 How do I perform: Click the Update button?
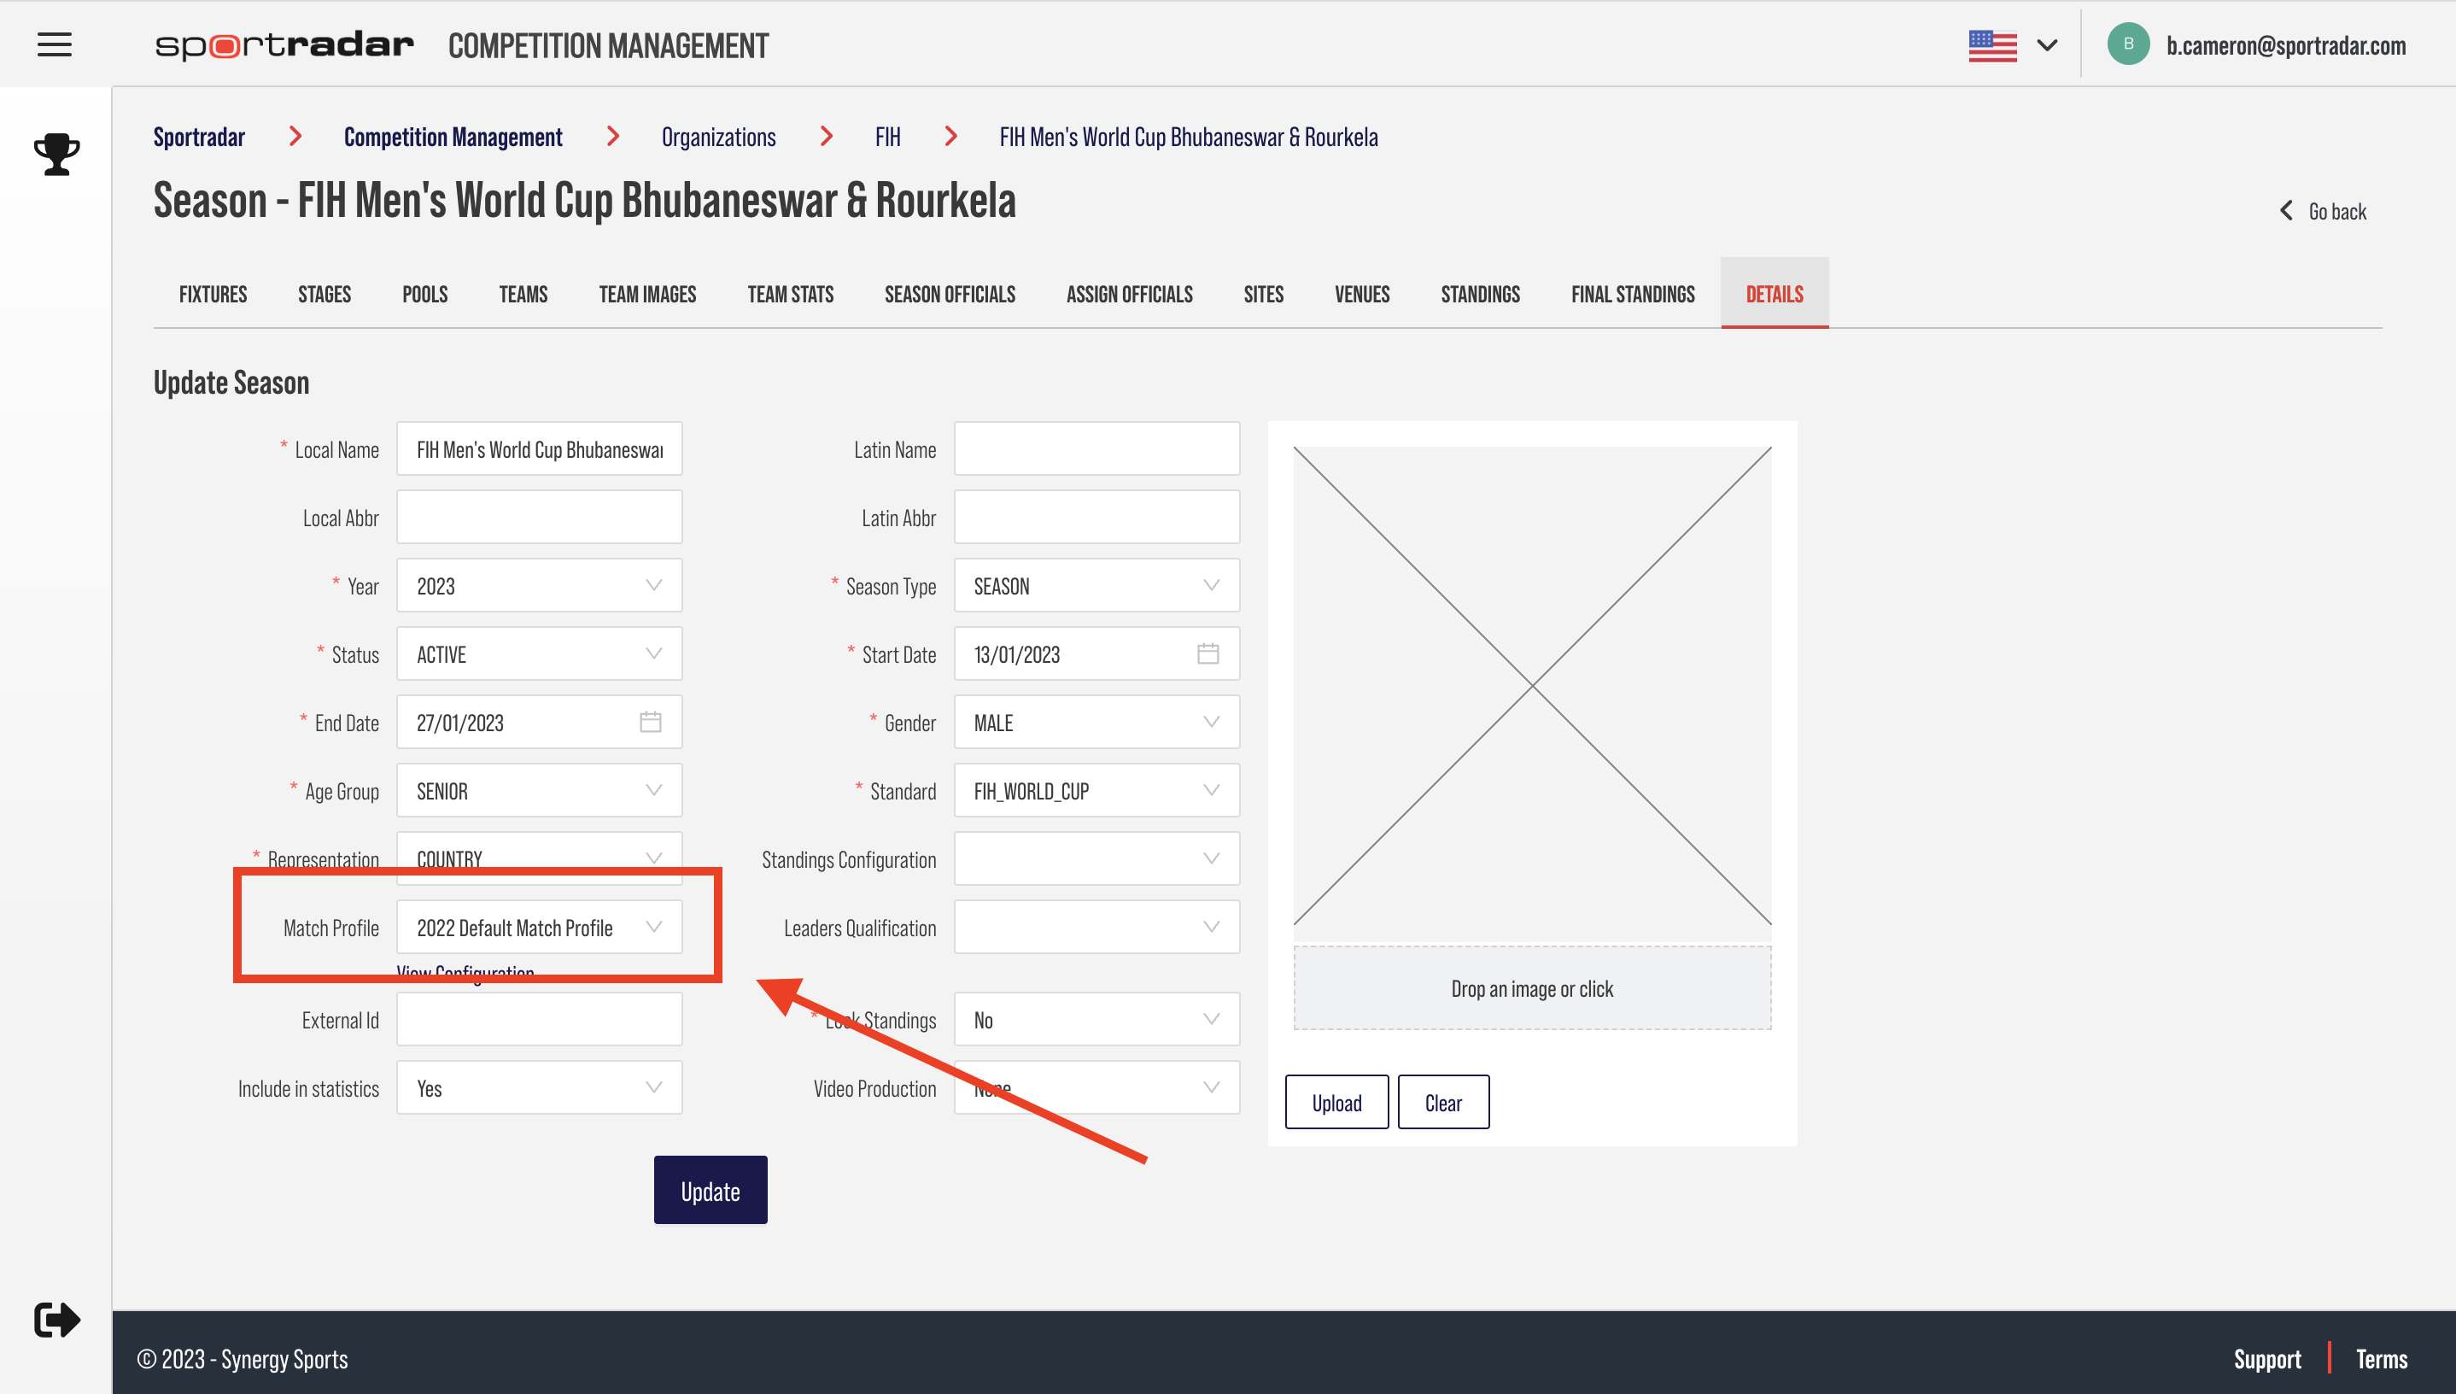coord(710,1190)
